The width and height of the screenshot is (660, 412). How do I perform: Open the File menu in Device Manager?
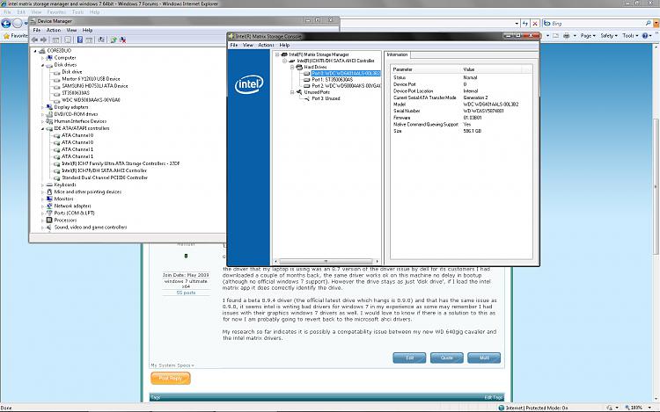(x=37, y=30)
